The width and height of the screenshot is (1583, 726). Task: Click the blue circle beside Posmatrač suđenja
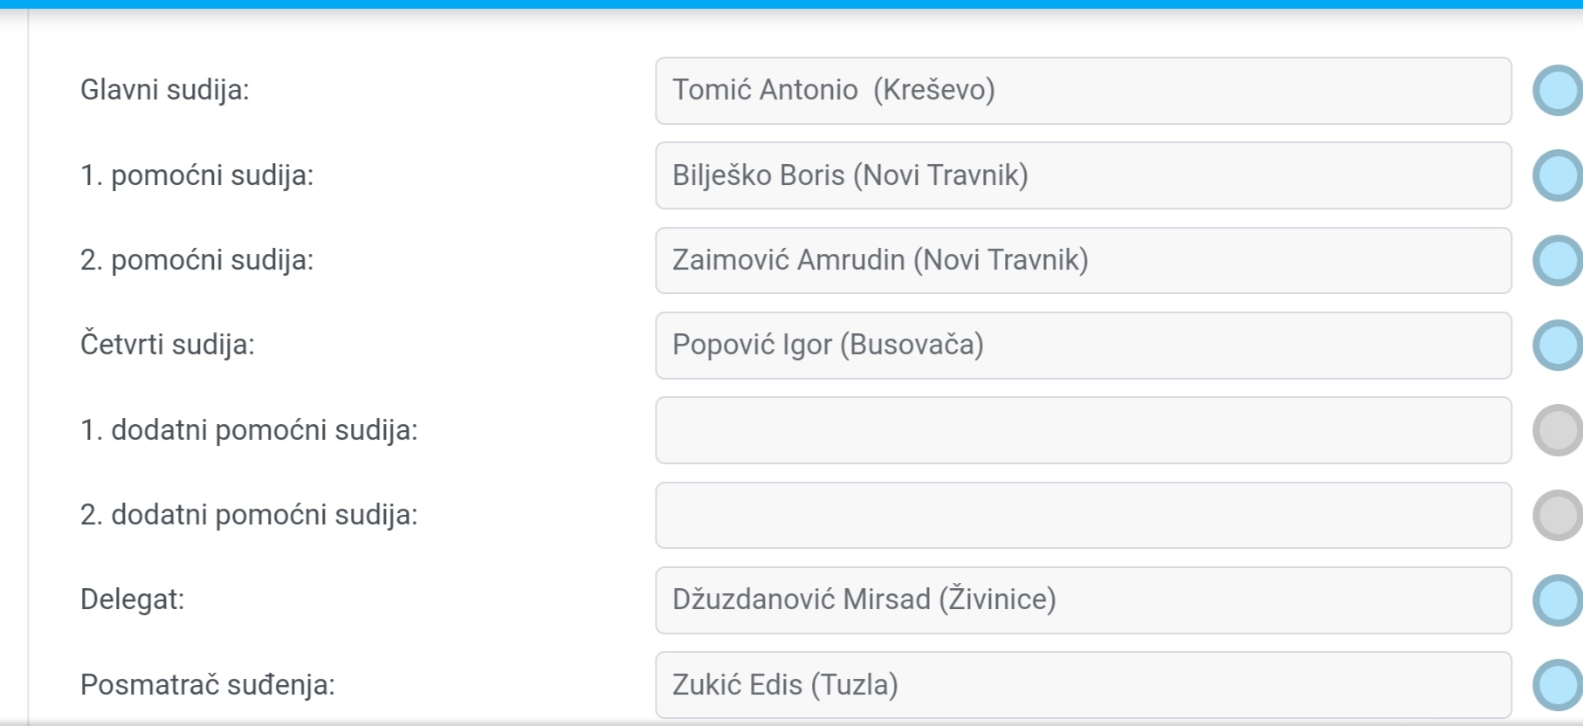(x=1558, y=685)
